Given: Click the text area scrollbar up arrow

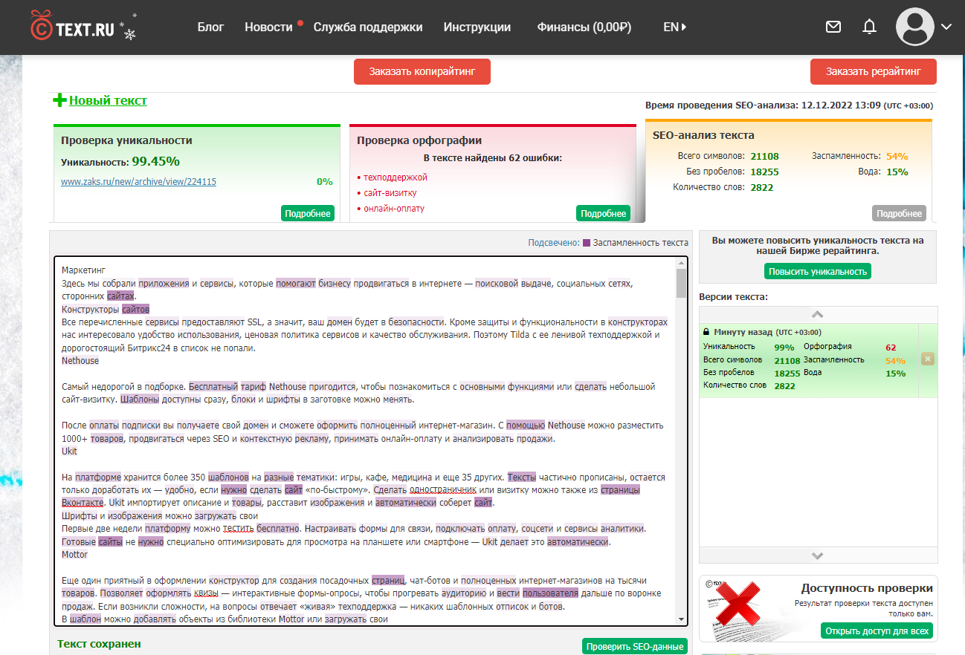Looking at the screenshot, I should 681,264.
